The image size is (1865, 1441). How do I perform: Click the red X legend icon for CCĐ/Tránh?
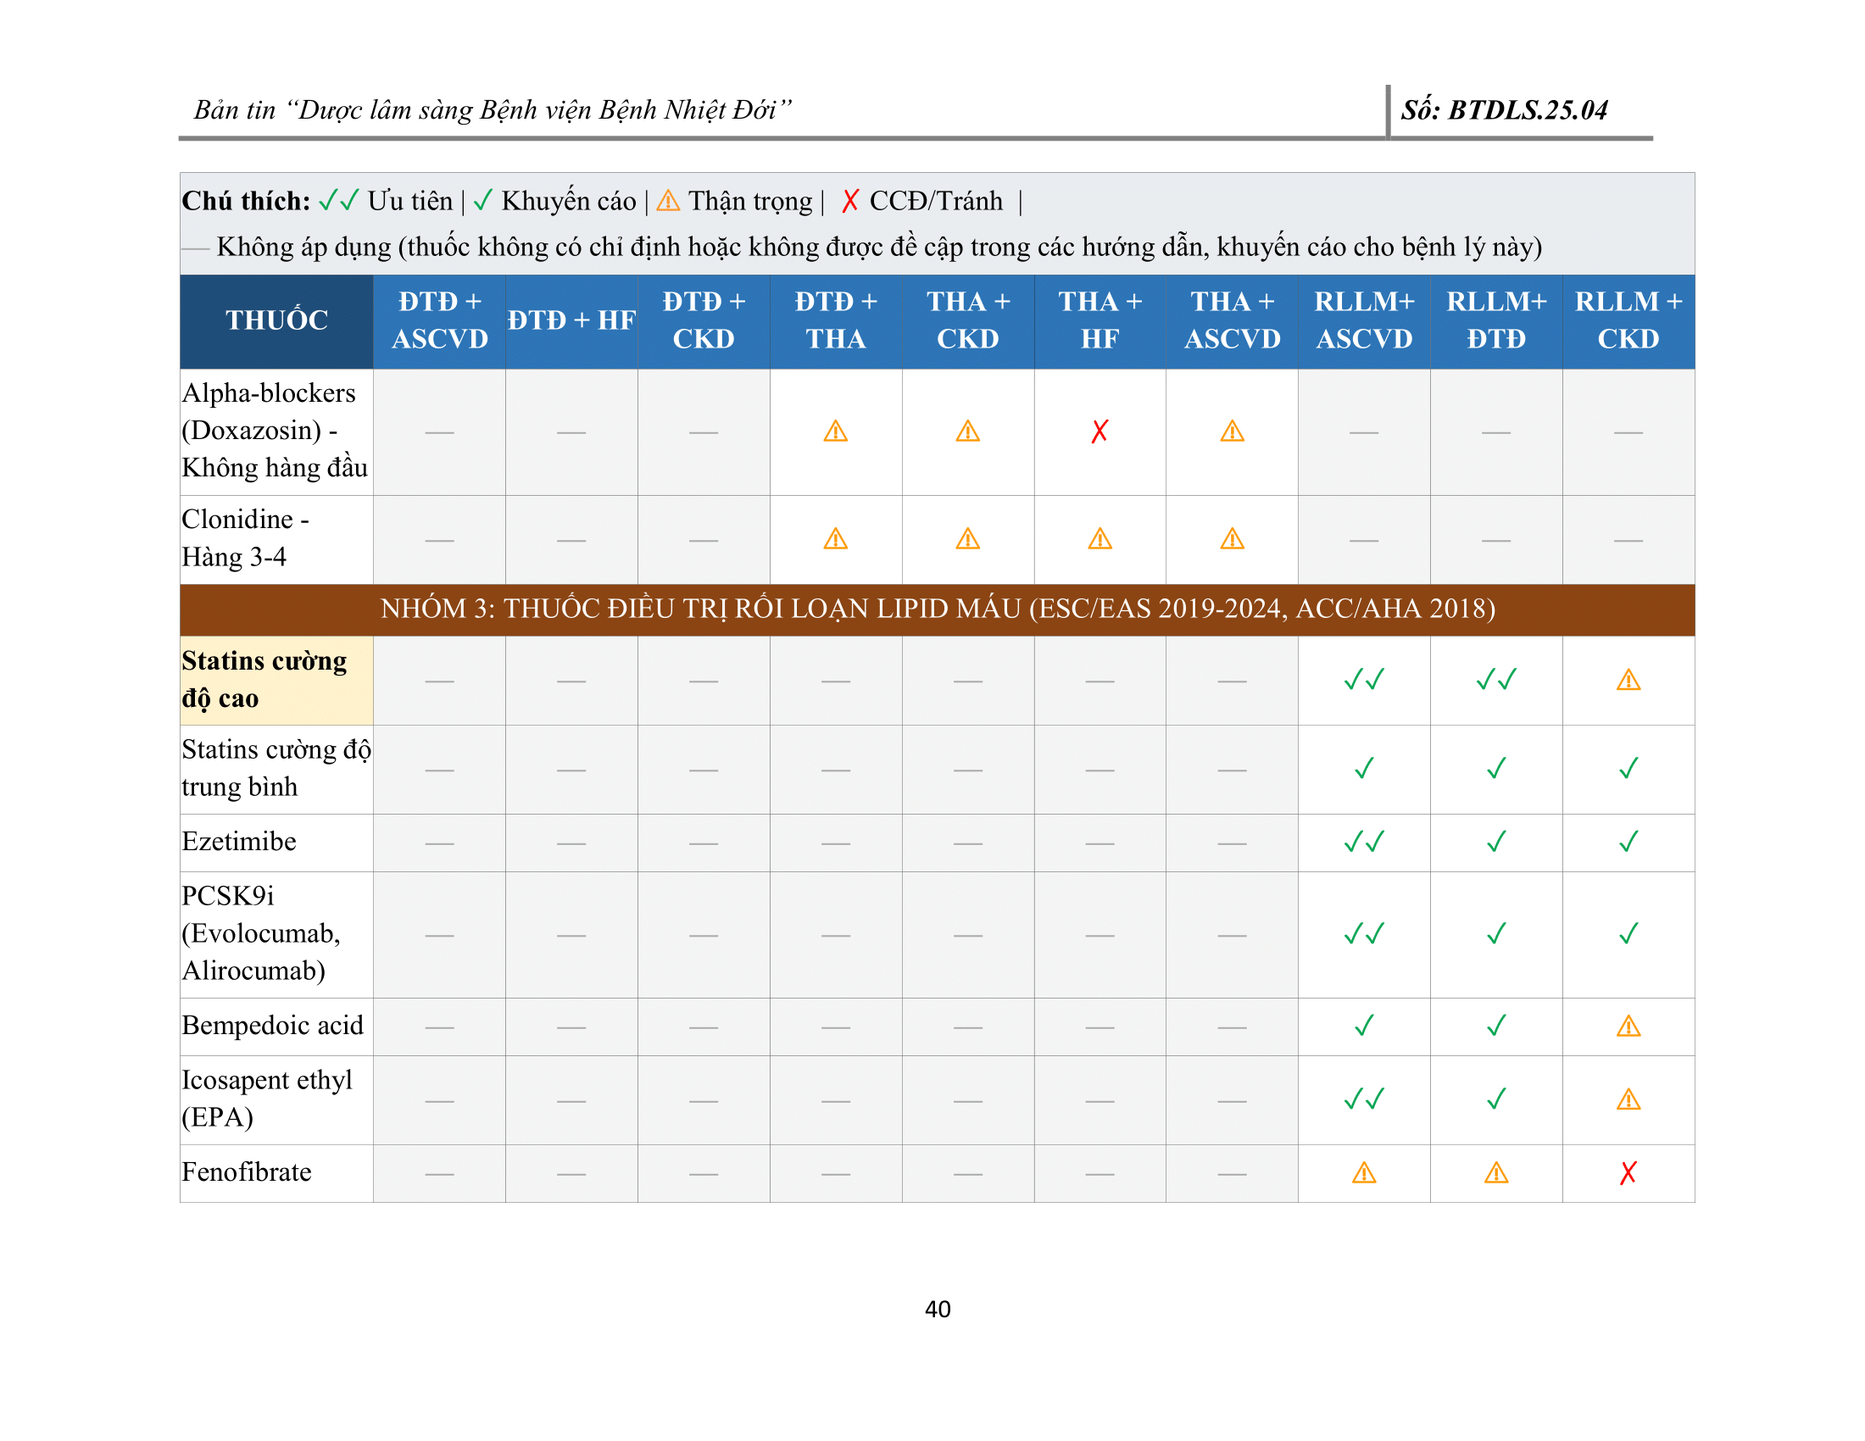coord(849,202)
